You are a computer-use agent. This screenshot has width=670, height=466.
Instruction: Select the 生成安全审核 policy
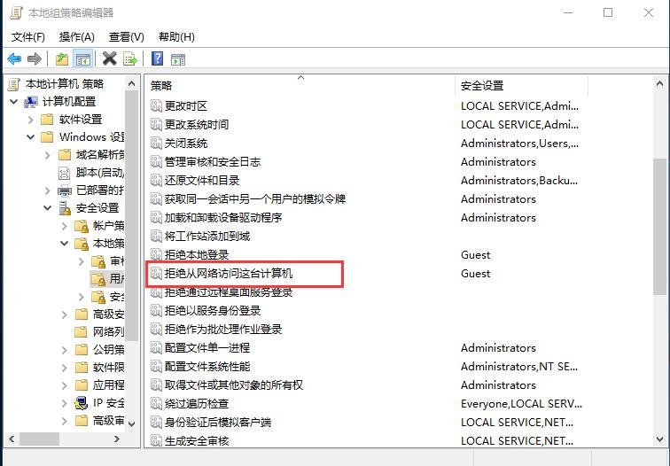point(197,440)
